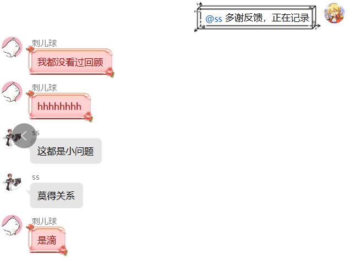Click 刺儿球's cat avatar beside 是滴 message
350x260 pixels.
[12, 225]
